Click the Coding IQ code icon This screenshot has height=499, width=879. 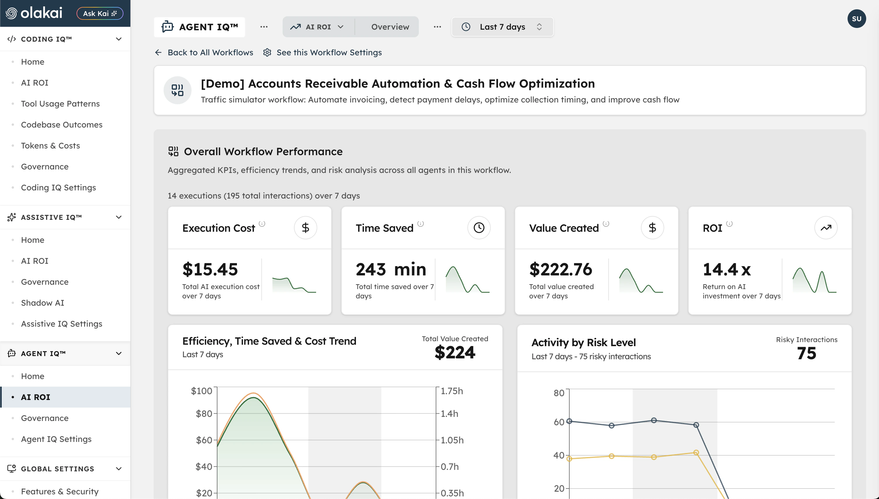point(12,39)
